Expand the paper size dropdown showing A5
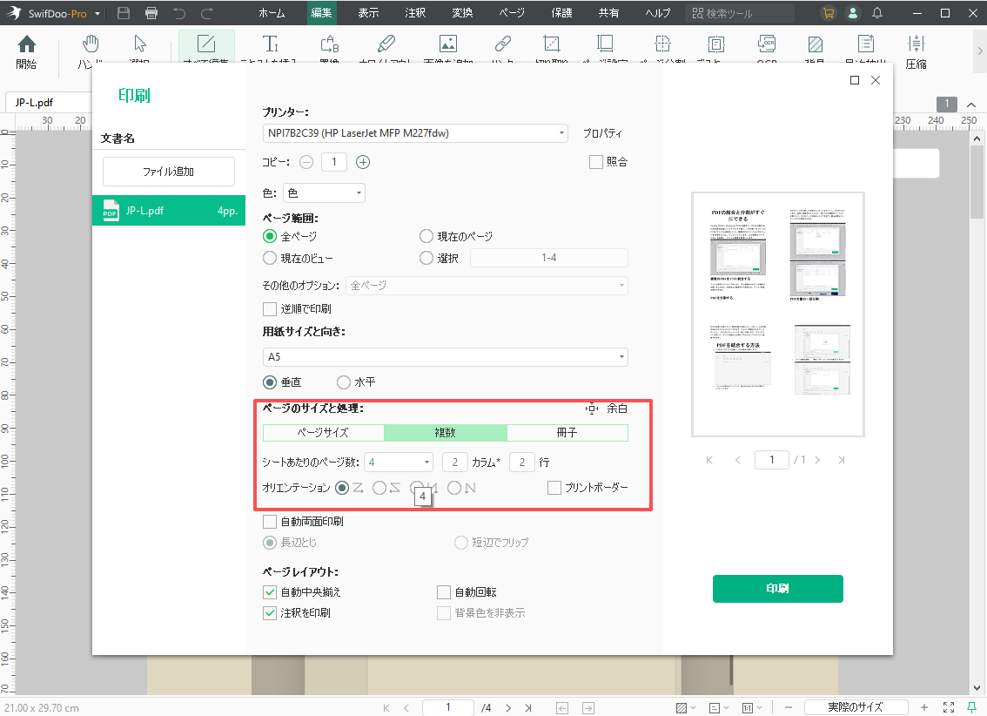The width and height of the screenshot is (987, 716). (x=621, y=357)
